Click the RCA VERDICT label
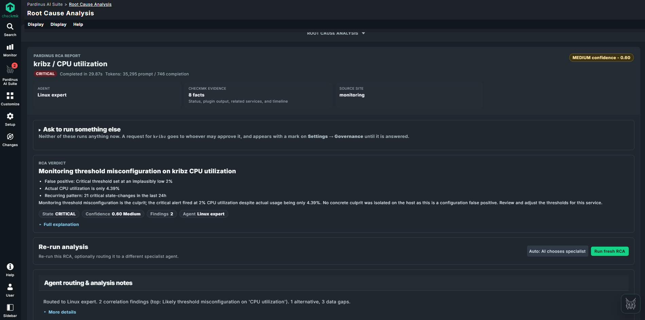The width and height of the screenshot is (645, 320). click(52, 163)
